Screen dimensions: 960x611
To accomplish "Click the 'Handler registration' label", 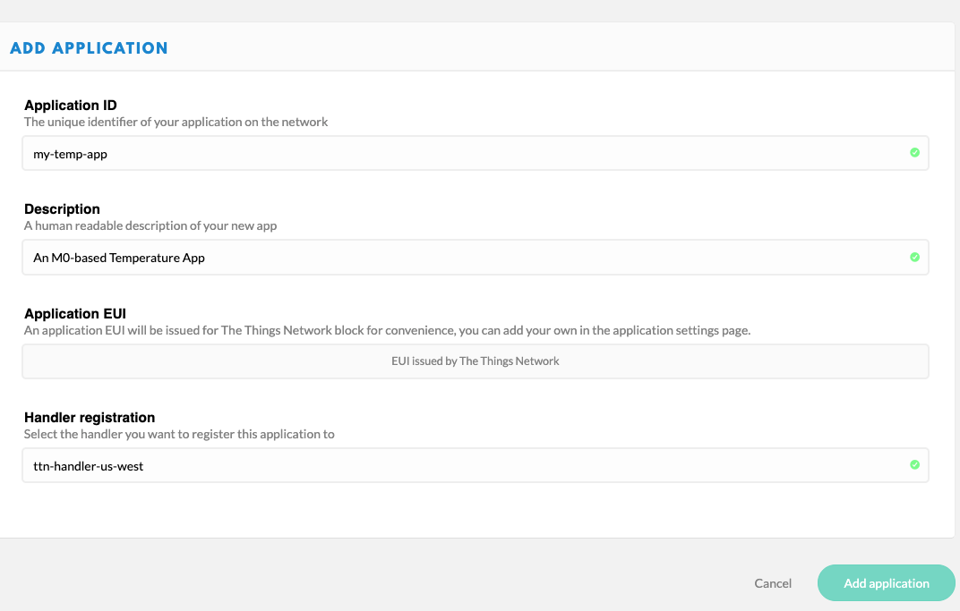I will 90,418.
